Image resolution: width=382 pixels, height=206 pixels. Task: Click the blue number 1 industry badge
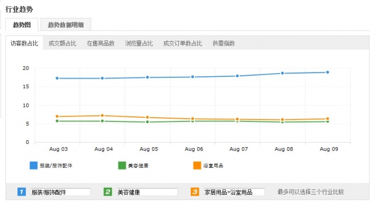(21, 192)
